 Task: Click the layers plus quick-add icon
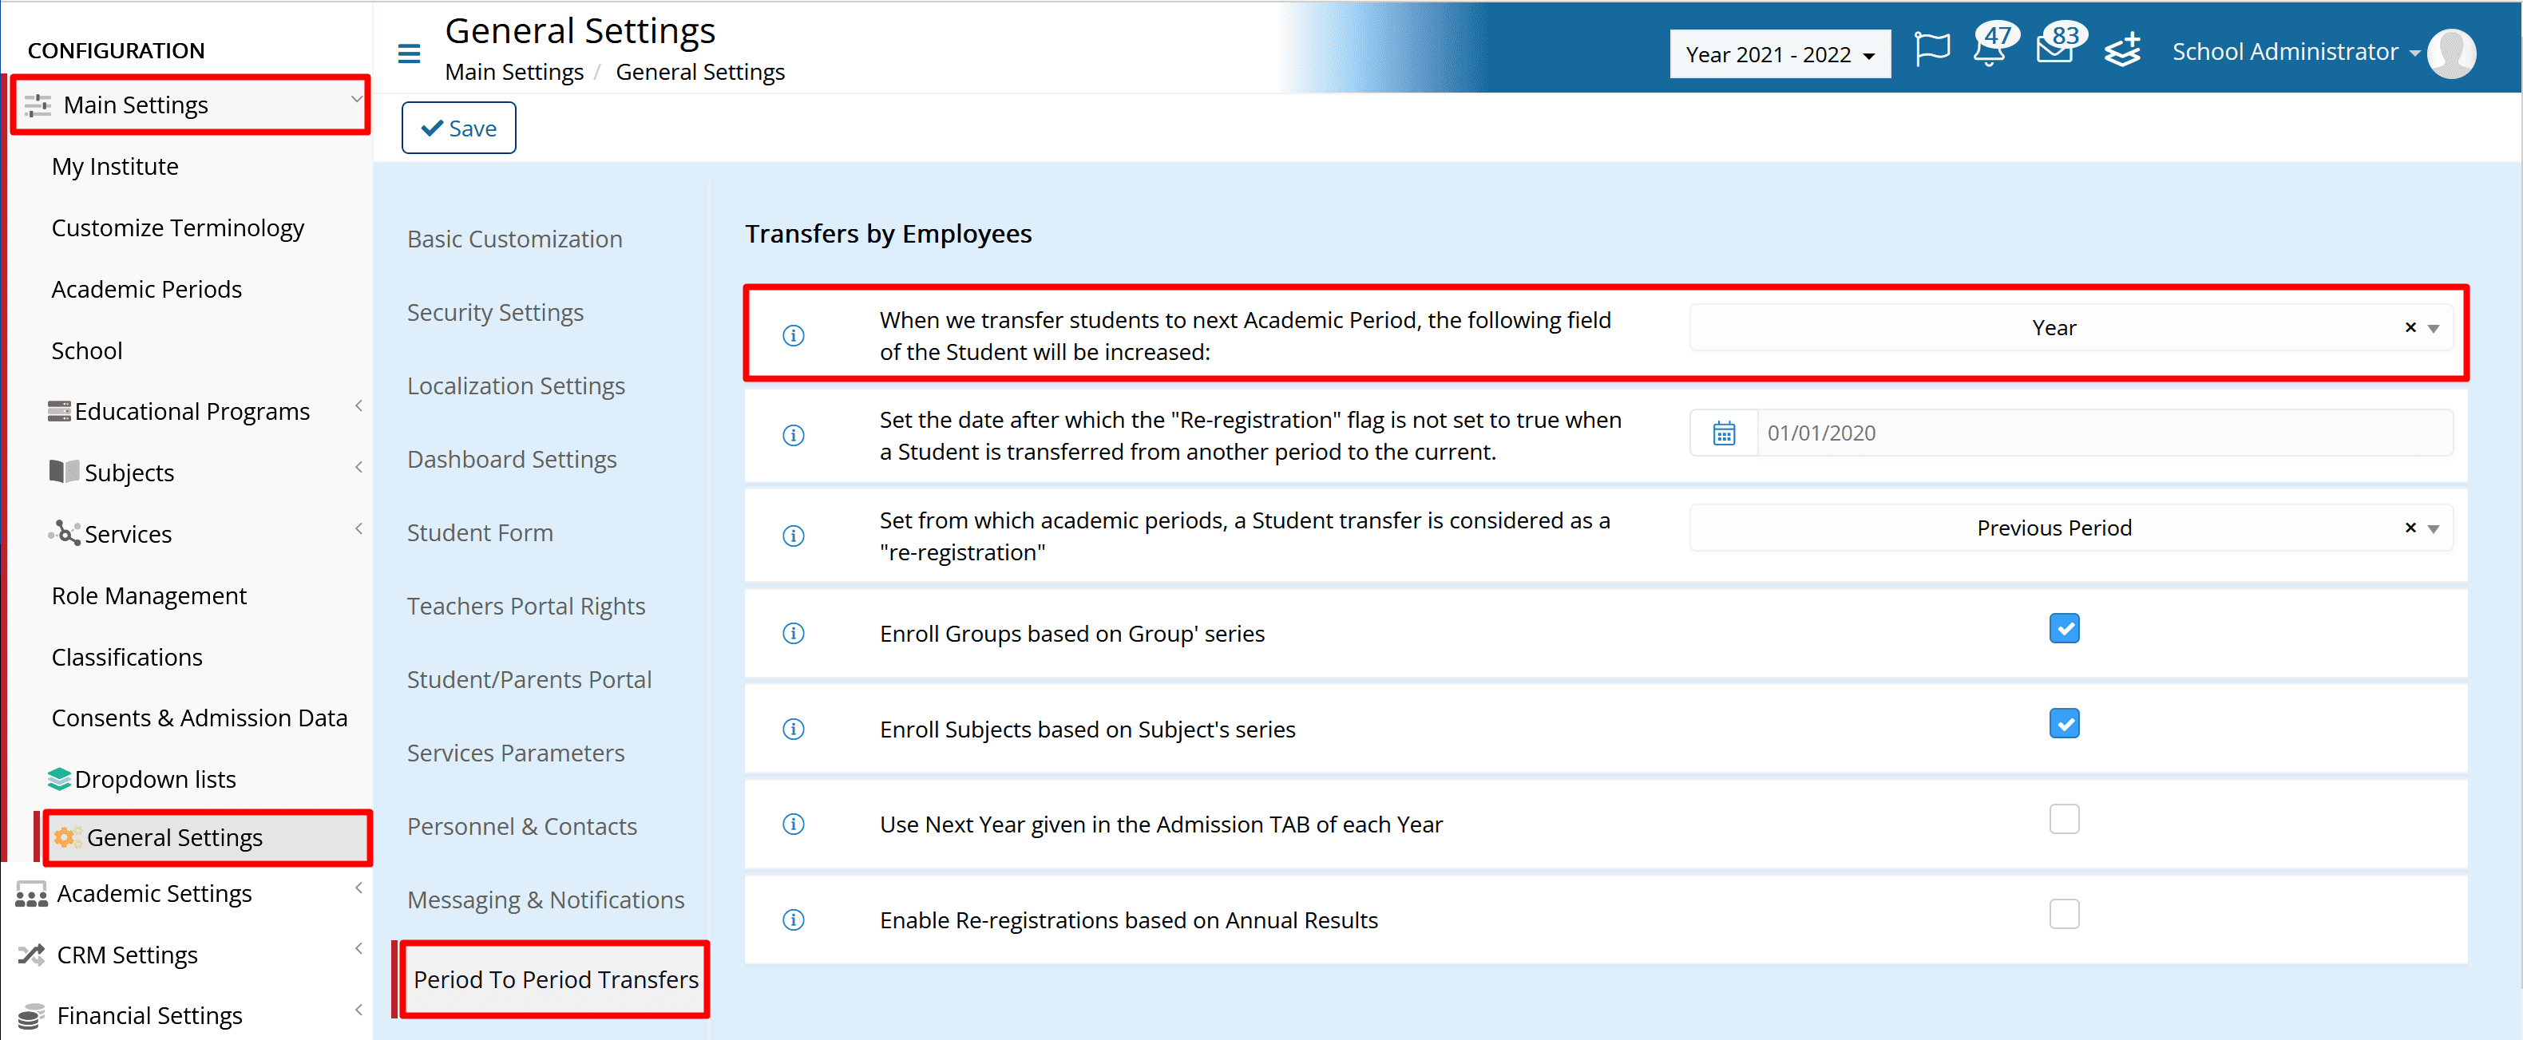[2122, 50]
